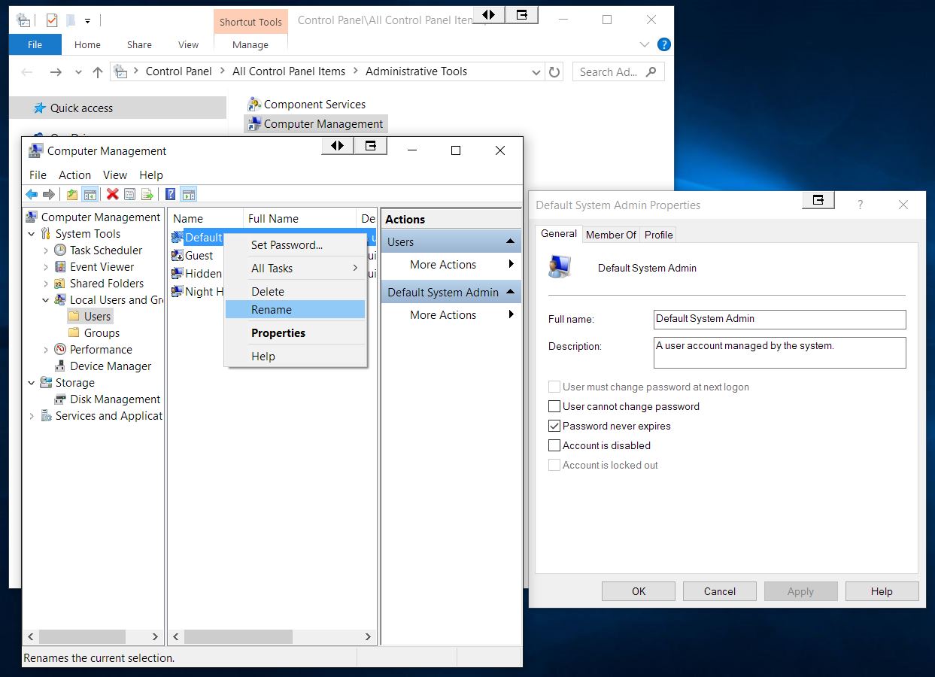Click the blue Help question mark toolbar icon

coord(171,195)
